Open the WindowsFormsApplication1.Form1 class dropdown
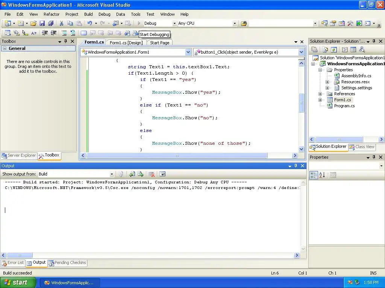Screen dimensions: 385x288 click(x=188, y=52)
